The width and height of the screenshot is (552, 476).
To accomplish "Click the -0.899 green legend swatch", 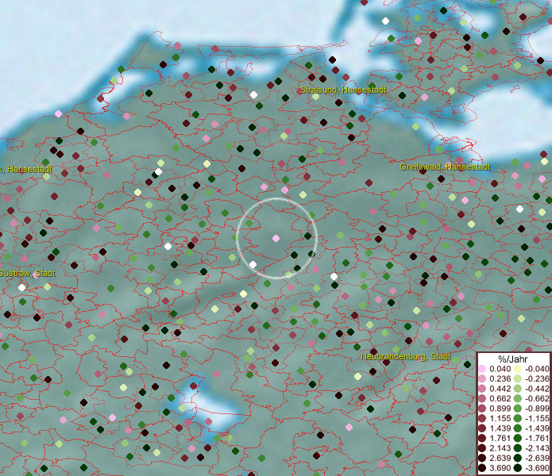I will point(518,409).
